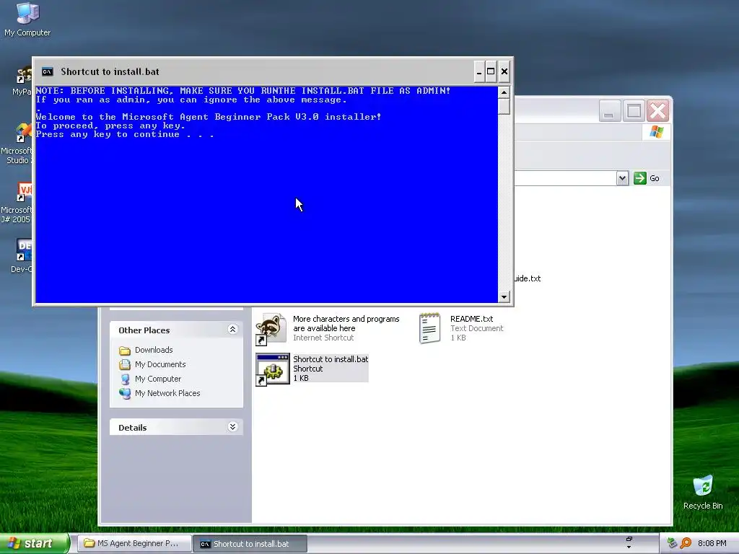
Task: Switch to MS Agent Beginner P... taskbar button
Action: point(134,544)
